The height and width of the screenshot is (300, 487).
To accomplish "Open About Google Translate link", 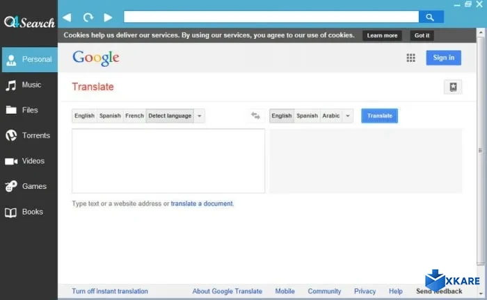I will 227,292.
